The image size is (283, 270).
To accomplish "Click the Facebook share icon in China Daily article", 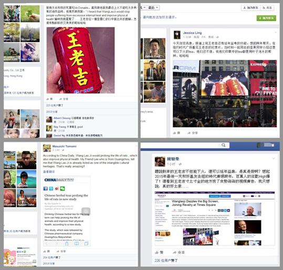I will point(46,188).
